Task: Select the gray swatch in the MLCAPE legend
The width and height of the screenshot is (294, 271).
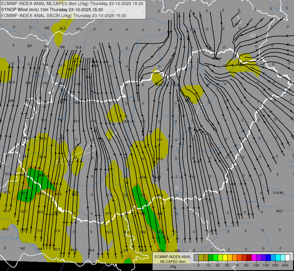Action: coord(196,257)
